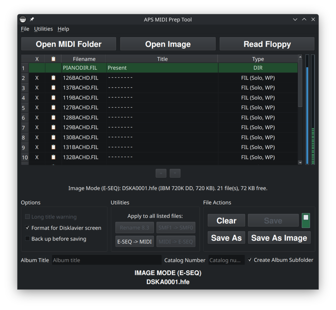Click the piano app icon in title bar
This screenshot has width=336, height=310.
(x=23, y=20)
